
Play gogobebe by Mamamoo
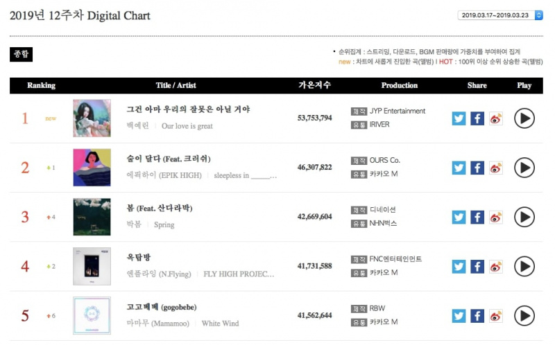524,316
